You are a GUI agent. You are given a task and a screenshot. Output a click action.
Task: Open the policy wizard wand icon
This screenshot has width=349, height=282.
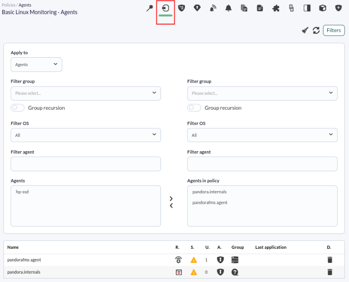[x=150, y=8]
